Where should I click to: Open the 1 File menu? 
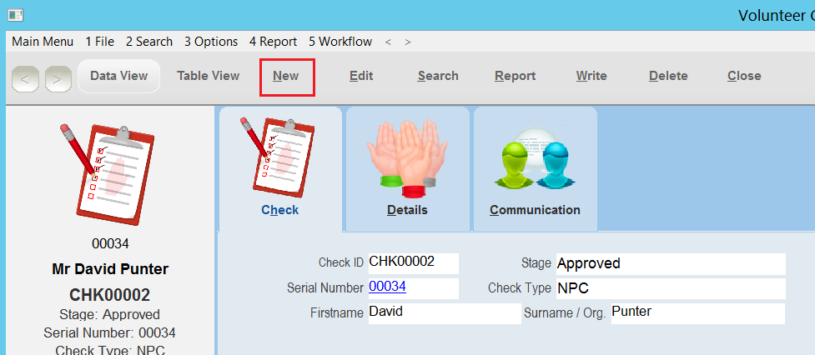coord(100,42)
